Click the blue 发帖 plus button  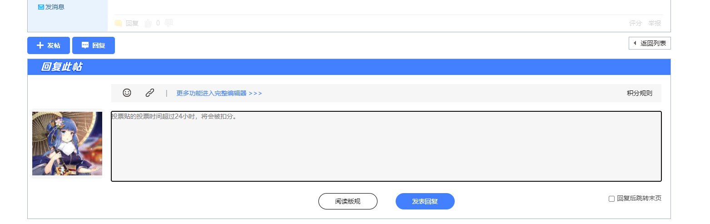49,45
